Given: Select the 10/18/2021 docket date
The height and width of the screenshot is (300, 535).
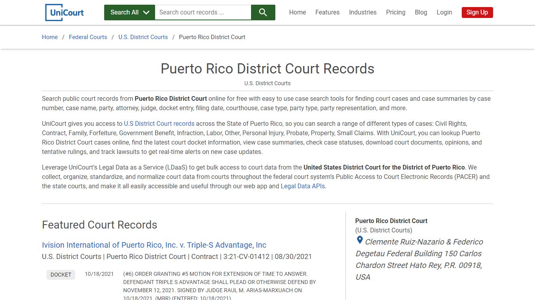Looking at the screenshot, I should (99, 274).
